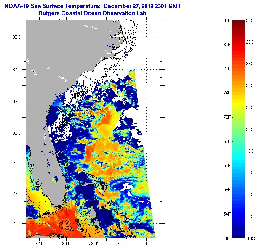Image resolution: width=256 pixels, height=247 pixels.
Task: Click the 86F label beside the color bar
Action: tap(227, 20)
